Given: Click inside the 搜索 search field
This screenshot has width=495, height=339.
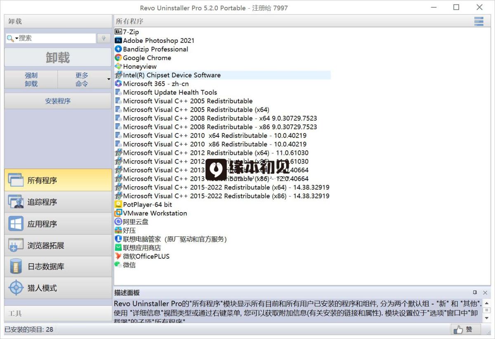Looking at the screenshot, I should point(57,38).
